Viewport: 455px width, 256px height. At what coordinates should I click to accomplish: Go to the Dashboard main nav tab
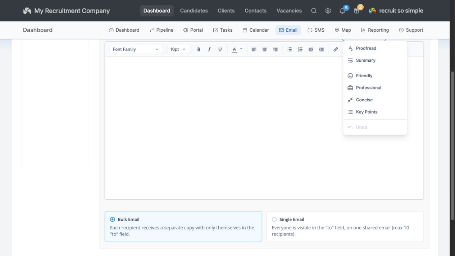click(x=157, y=11)
